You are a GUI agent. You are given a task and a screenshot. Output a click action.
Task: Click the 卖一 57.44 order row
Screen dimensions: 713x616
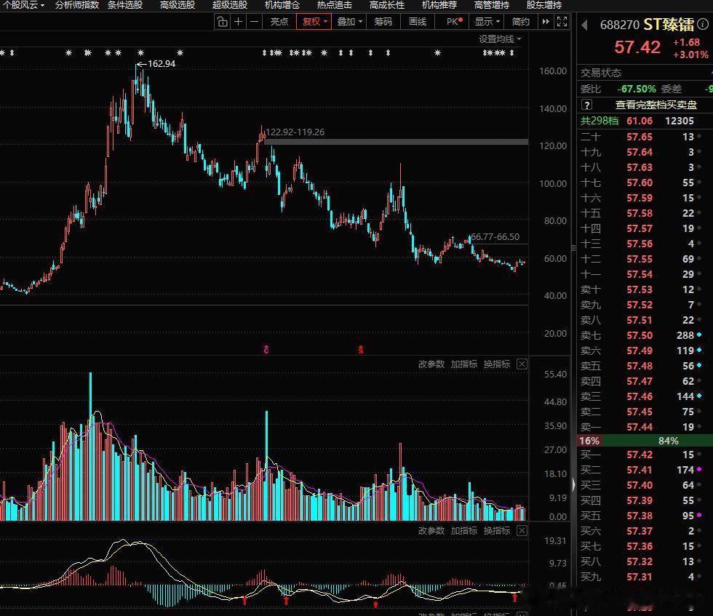coord(645,427)
